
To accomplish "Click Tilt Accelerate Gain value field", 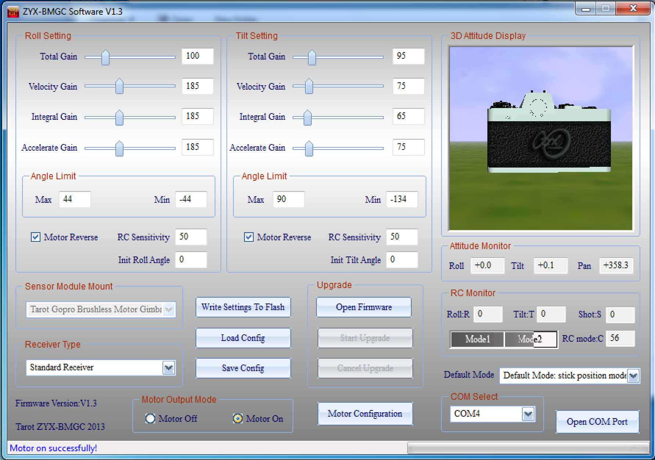I will tap(409, 147).
